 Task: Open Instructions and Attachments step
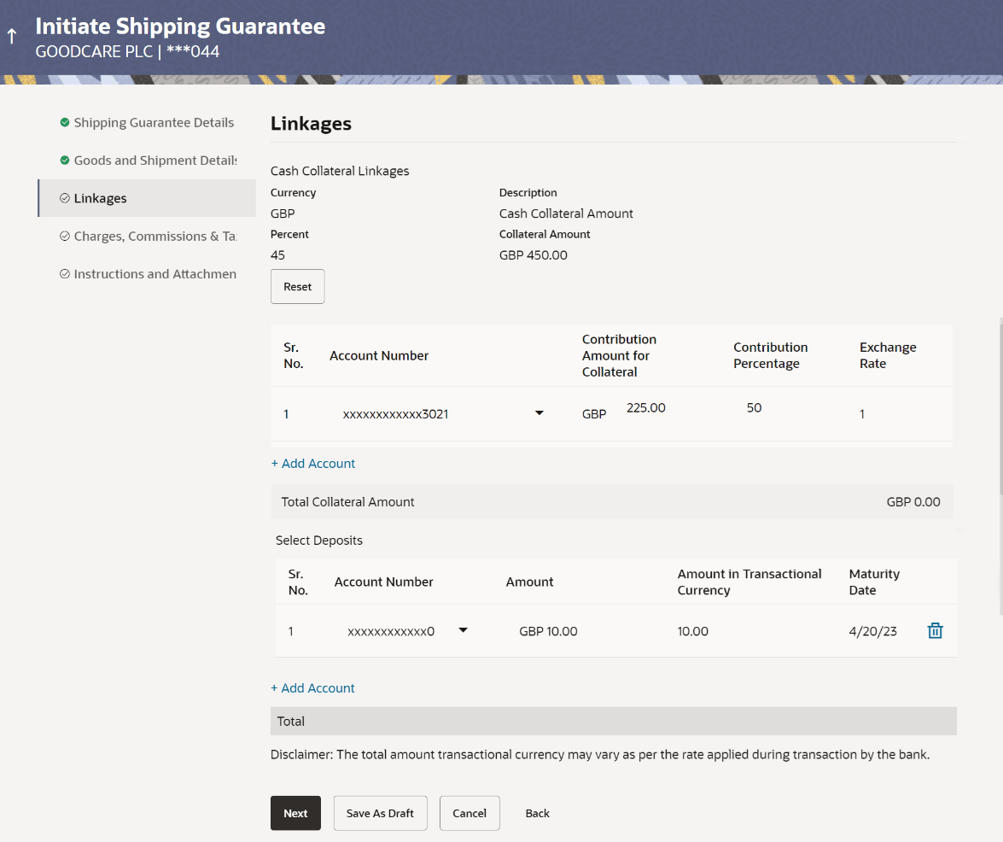(155, 274)
